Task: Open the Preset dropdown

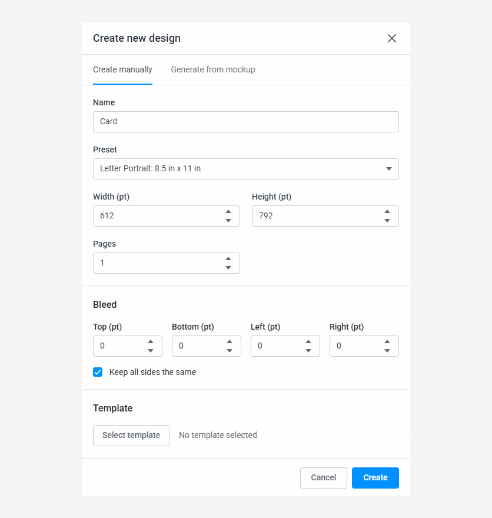Action: coord(246,169)
